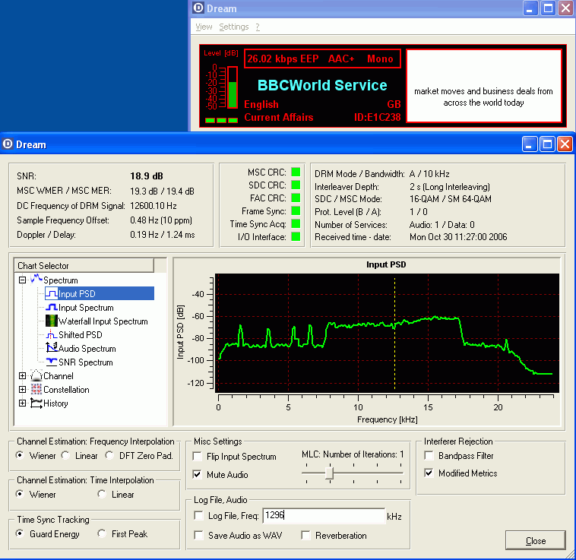
Task: Click the 'ID:E1C238' service ID text
Action: click(x=377, y=118)
